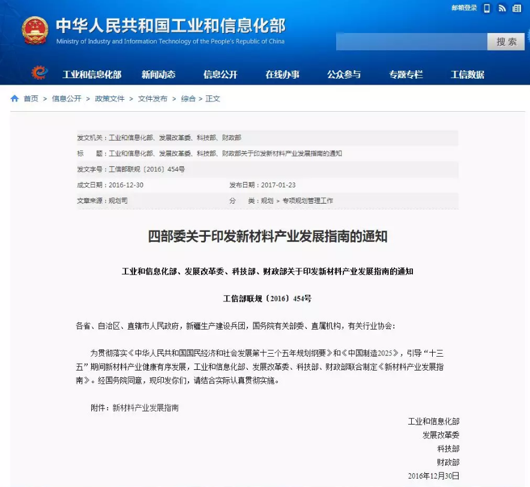Click the 标题 row in the metadata table

click(268, 154)
